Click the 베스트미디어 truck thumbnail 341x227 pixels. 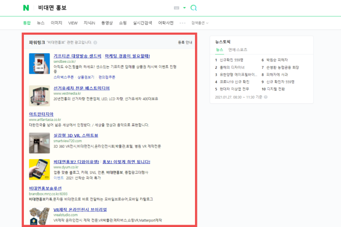pos(39,96)
